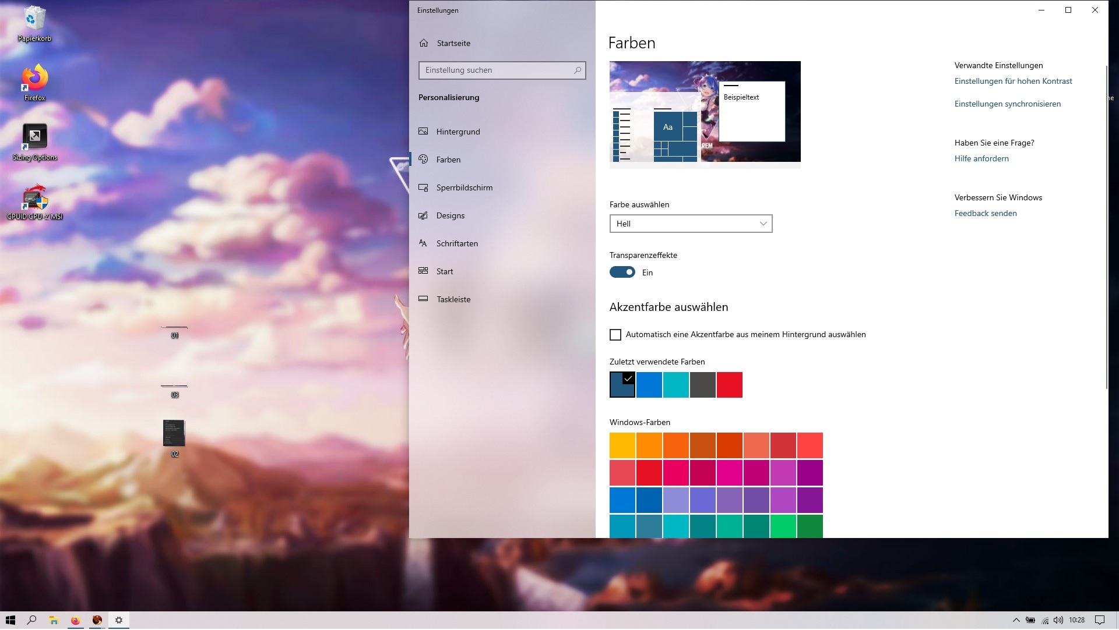Click the Start tiles icon in sidebar
Viewport: 1119px width, 630px height.
tap(423, 271)
